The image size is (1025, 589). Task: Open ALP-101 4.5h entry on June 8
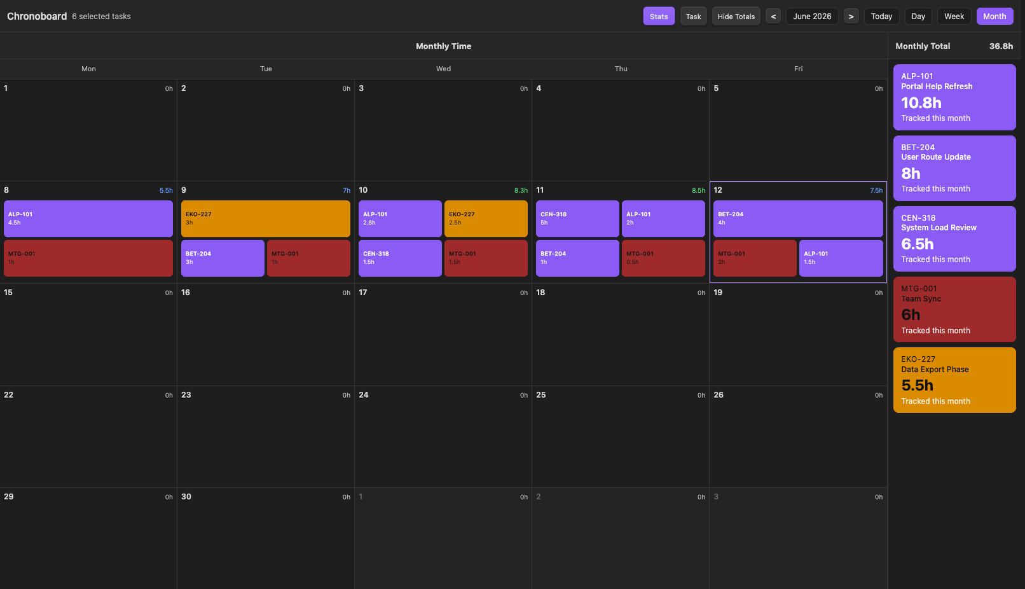(88, 219)
